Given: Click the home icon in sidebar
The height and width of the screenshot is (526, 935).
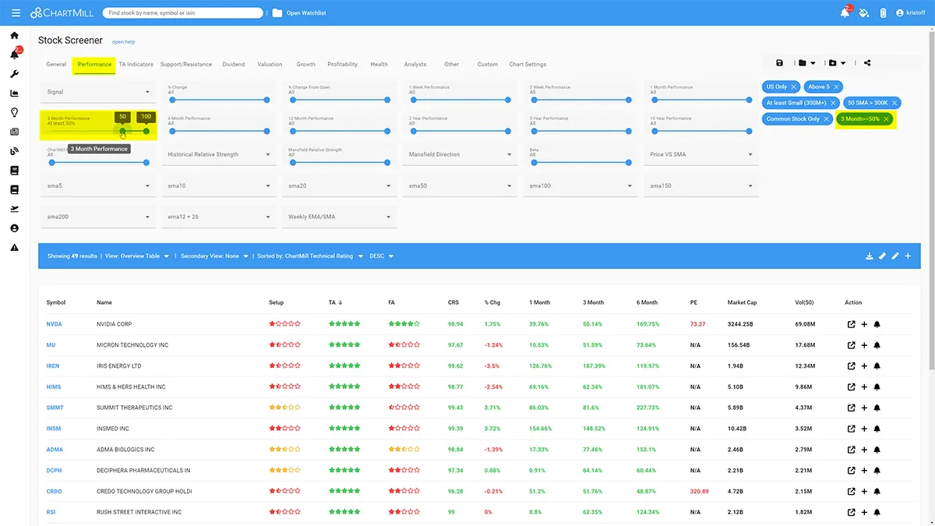Looking at the screenshot, I should point(14,36).
